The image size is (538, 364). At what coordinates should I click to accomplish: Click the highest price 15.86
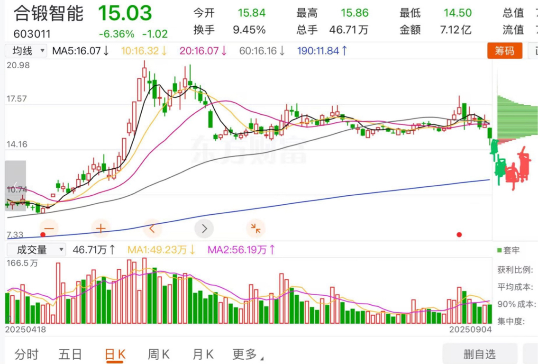355,13
